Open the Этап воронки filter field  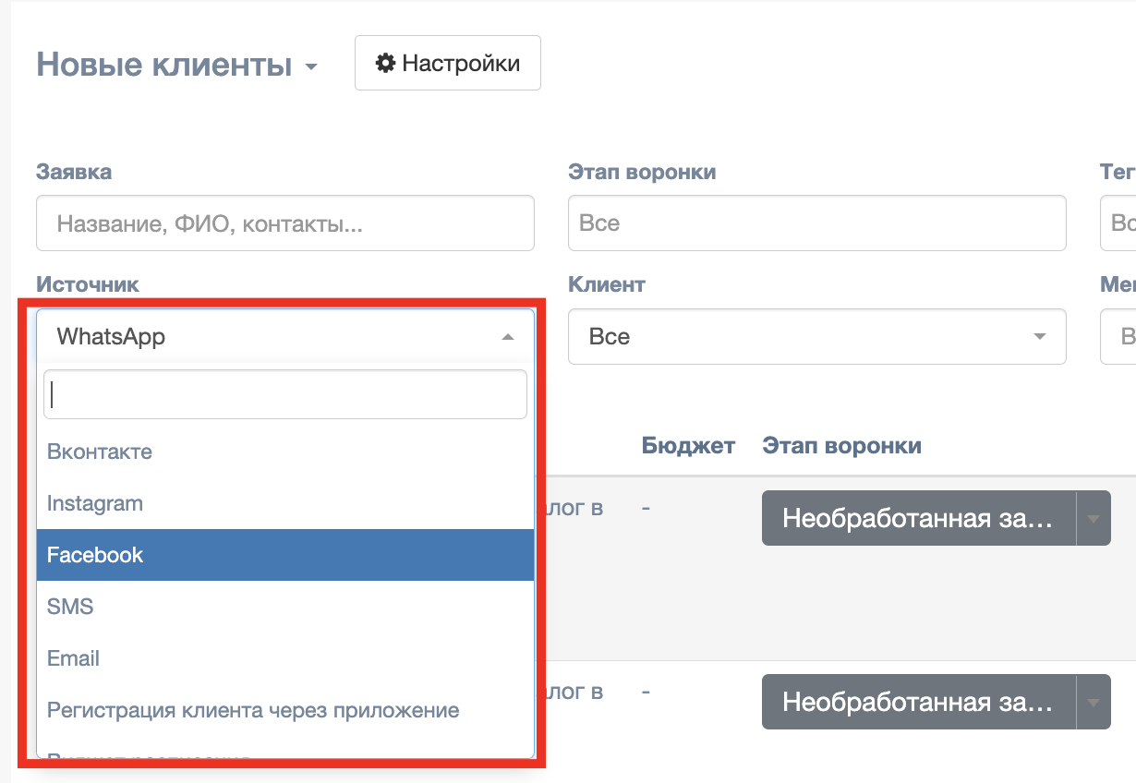tap(817, 223)
